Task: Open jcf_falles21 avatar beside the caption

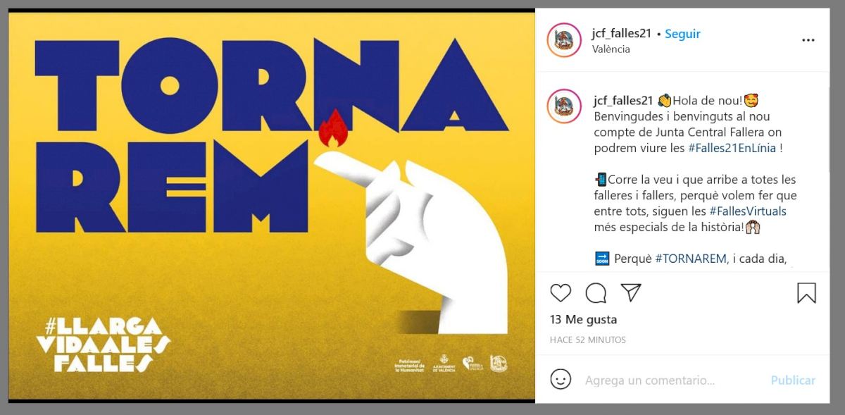Action: coord(564,106)
